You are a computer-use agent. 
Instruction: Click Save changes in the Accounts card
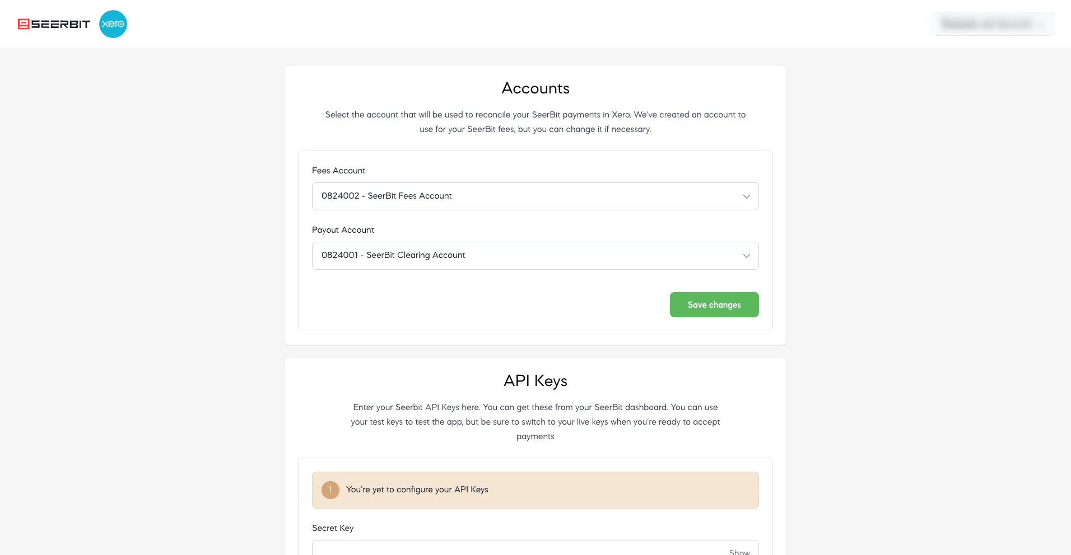714,304
